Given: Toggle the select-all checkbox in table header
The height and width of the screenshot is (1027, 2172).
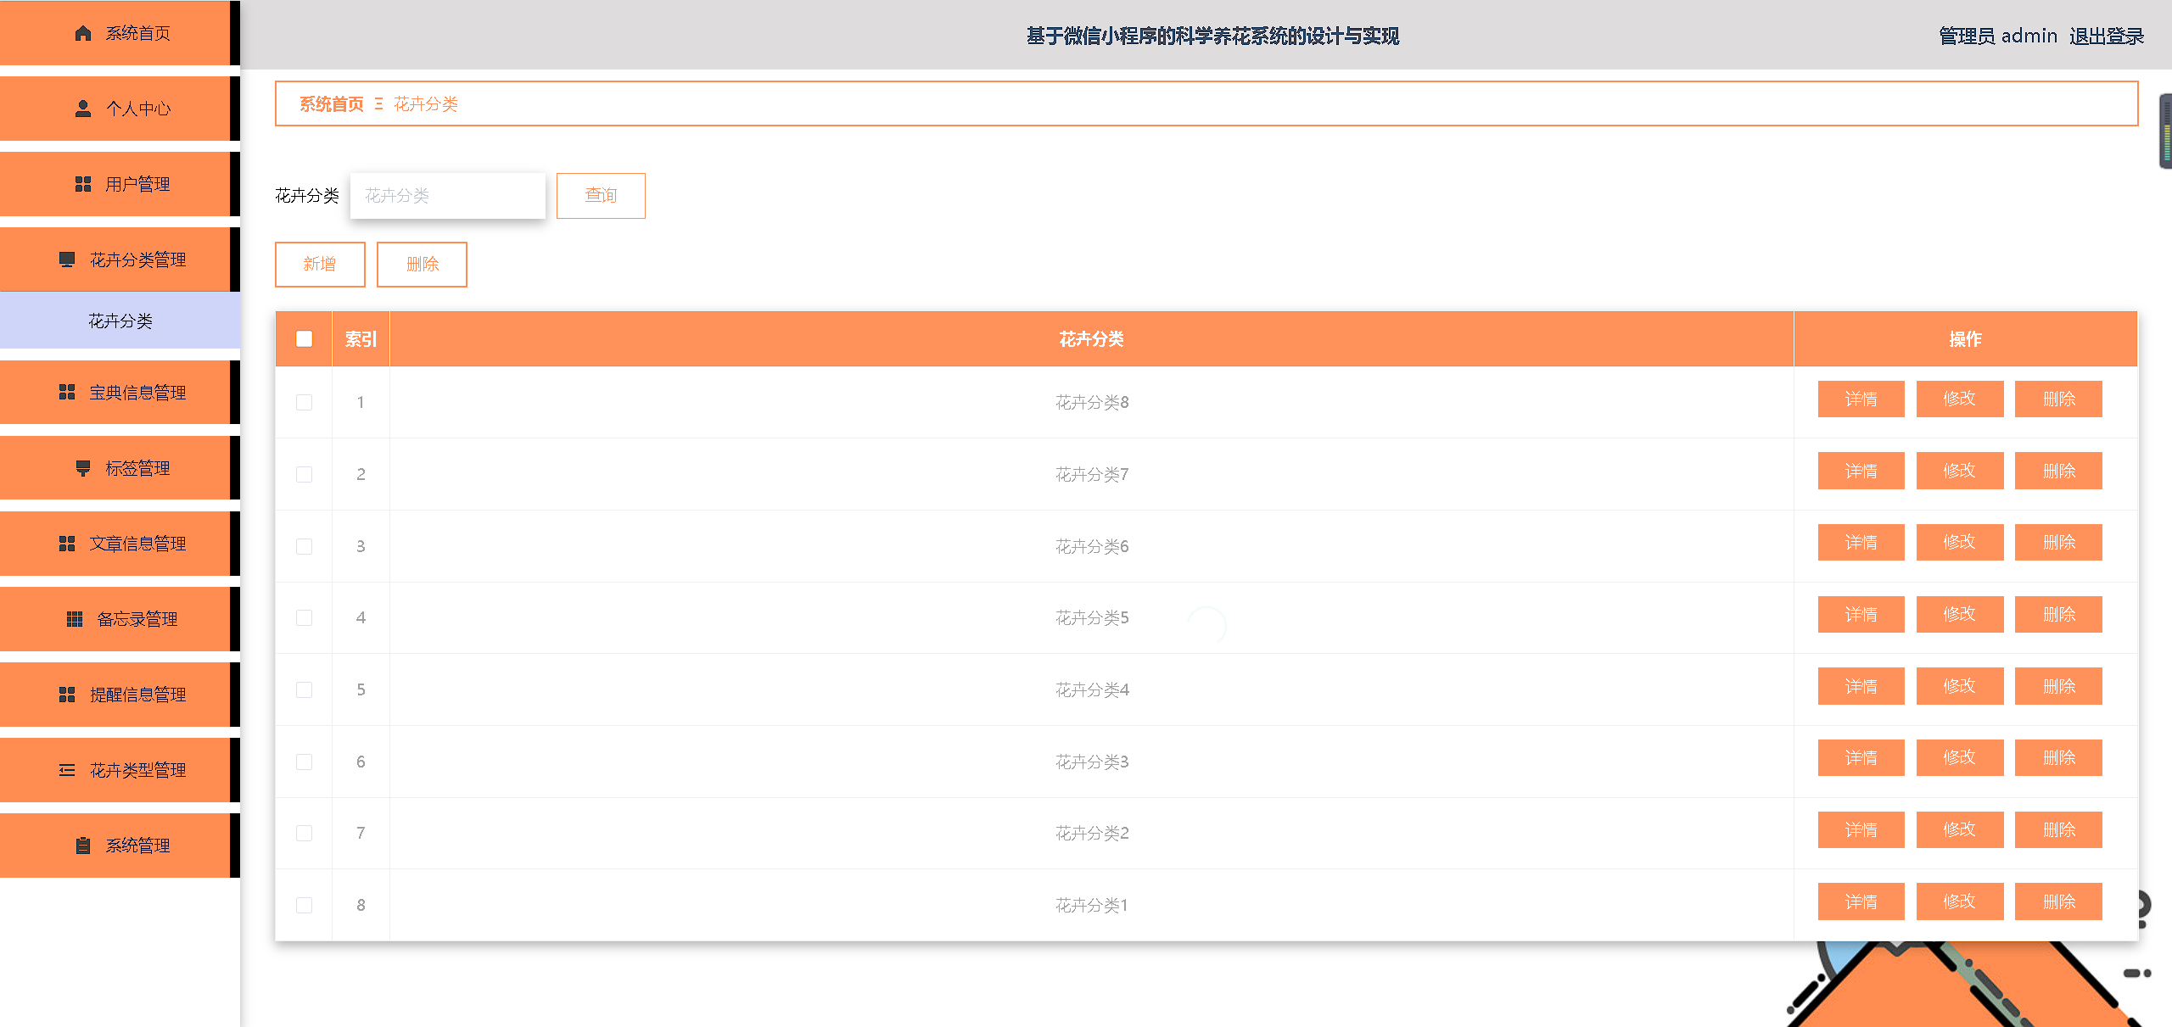Looking at the screenshot, I should (x=304, y=339).
